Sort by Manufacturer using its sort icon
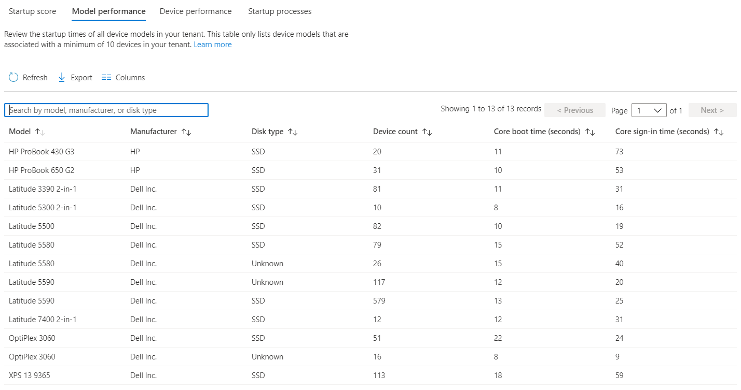This screenshot has height=390, width=741. 186,132
